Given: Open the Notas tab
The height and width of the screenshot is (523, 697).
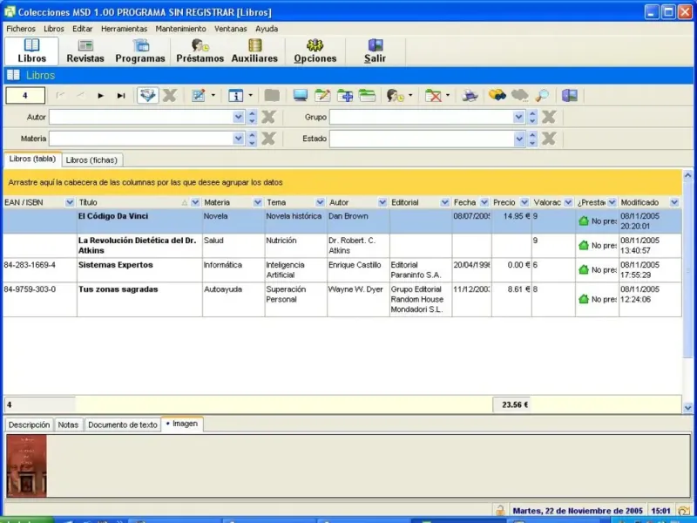Looking at the screenshot, I should tap(68, 425).
